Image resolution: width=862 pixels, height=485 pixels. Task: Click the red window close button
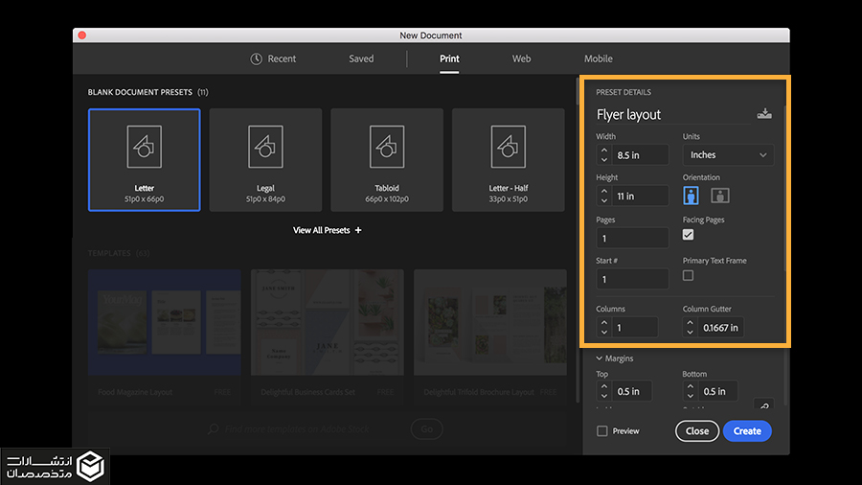coord(82,35)
